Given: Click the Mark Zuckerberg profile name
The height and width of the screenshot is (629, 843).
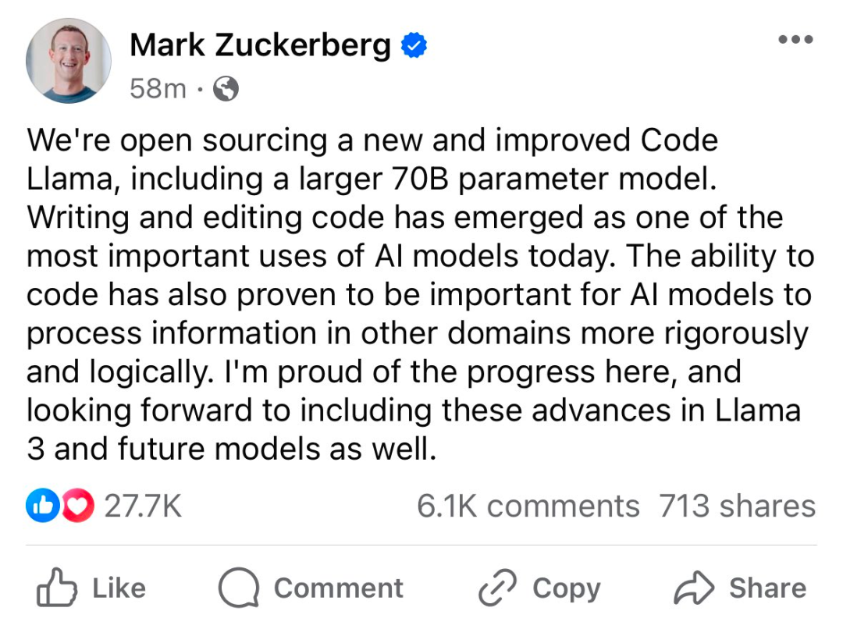Looking at the screenshot, I should point(260,45).
